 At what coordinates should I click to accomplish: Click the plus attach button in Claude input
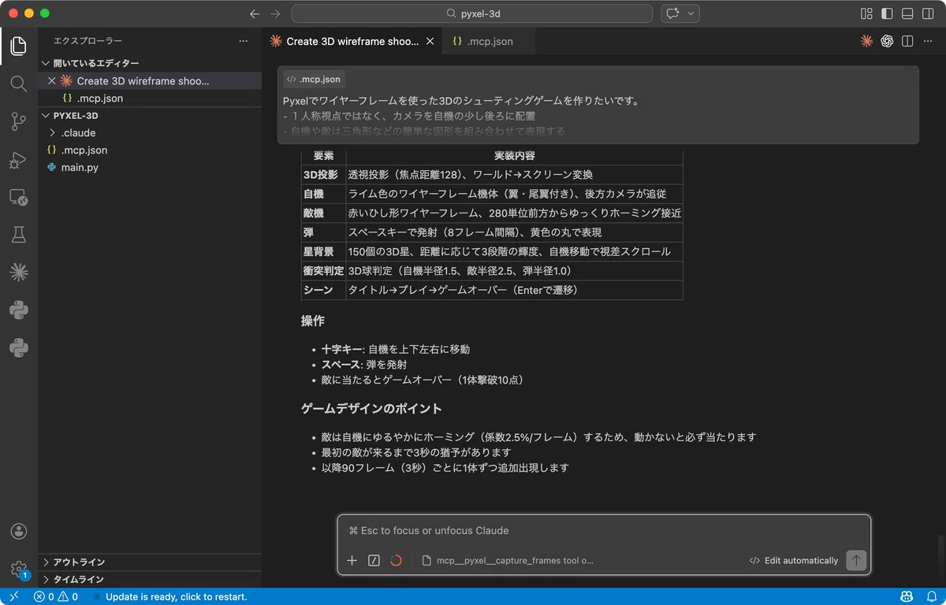click(352, 560)
